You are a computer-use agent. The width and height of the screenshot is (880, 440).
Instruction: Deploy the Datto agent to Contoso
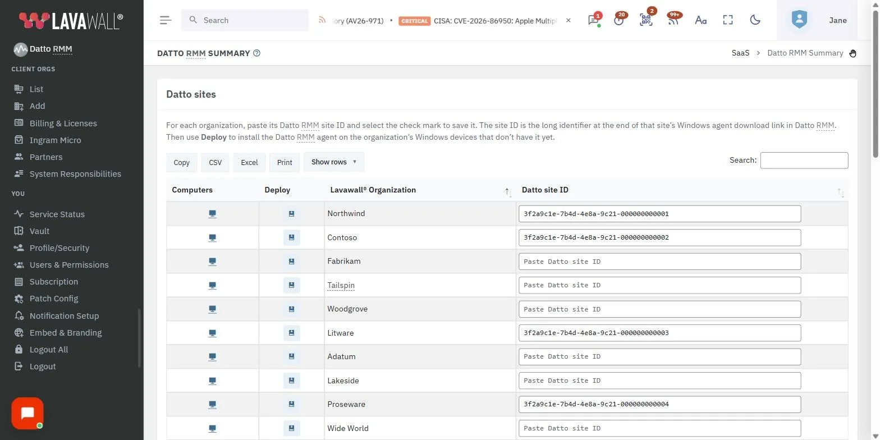(x=292, y=237)
